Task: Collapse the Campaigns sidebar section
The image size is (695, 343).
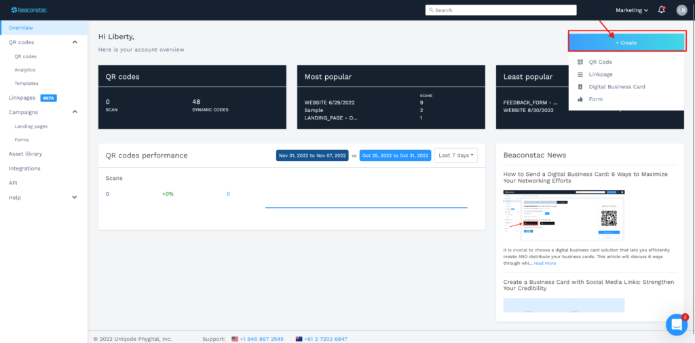Action: (75, 112)
